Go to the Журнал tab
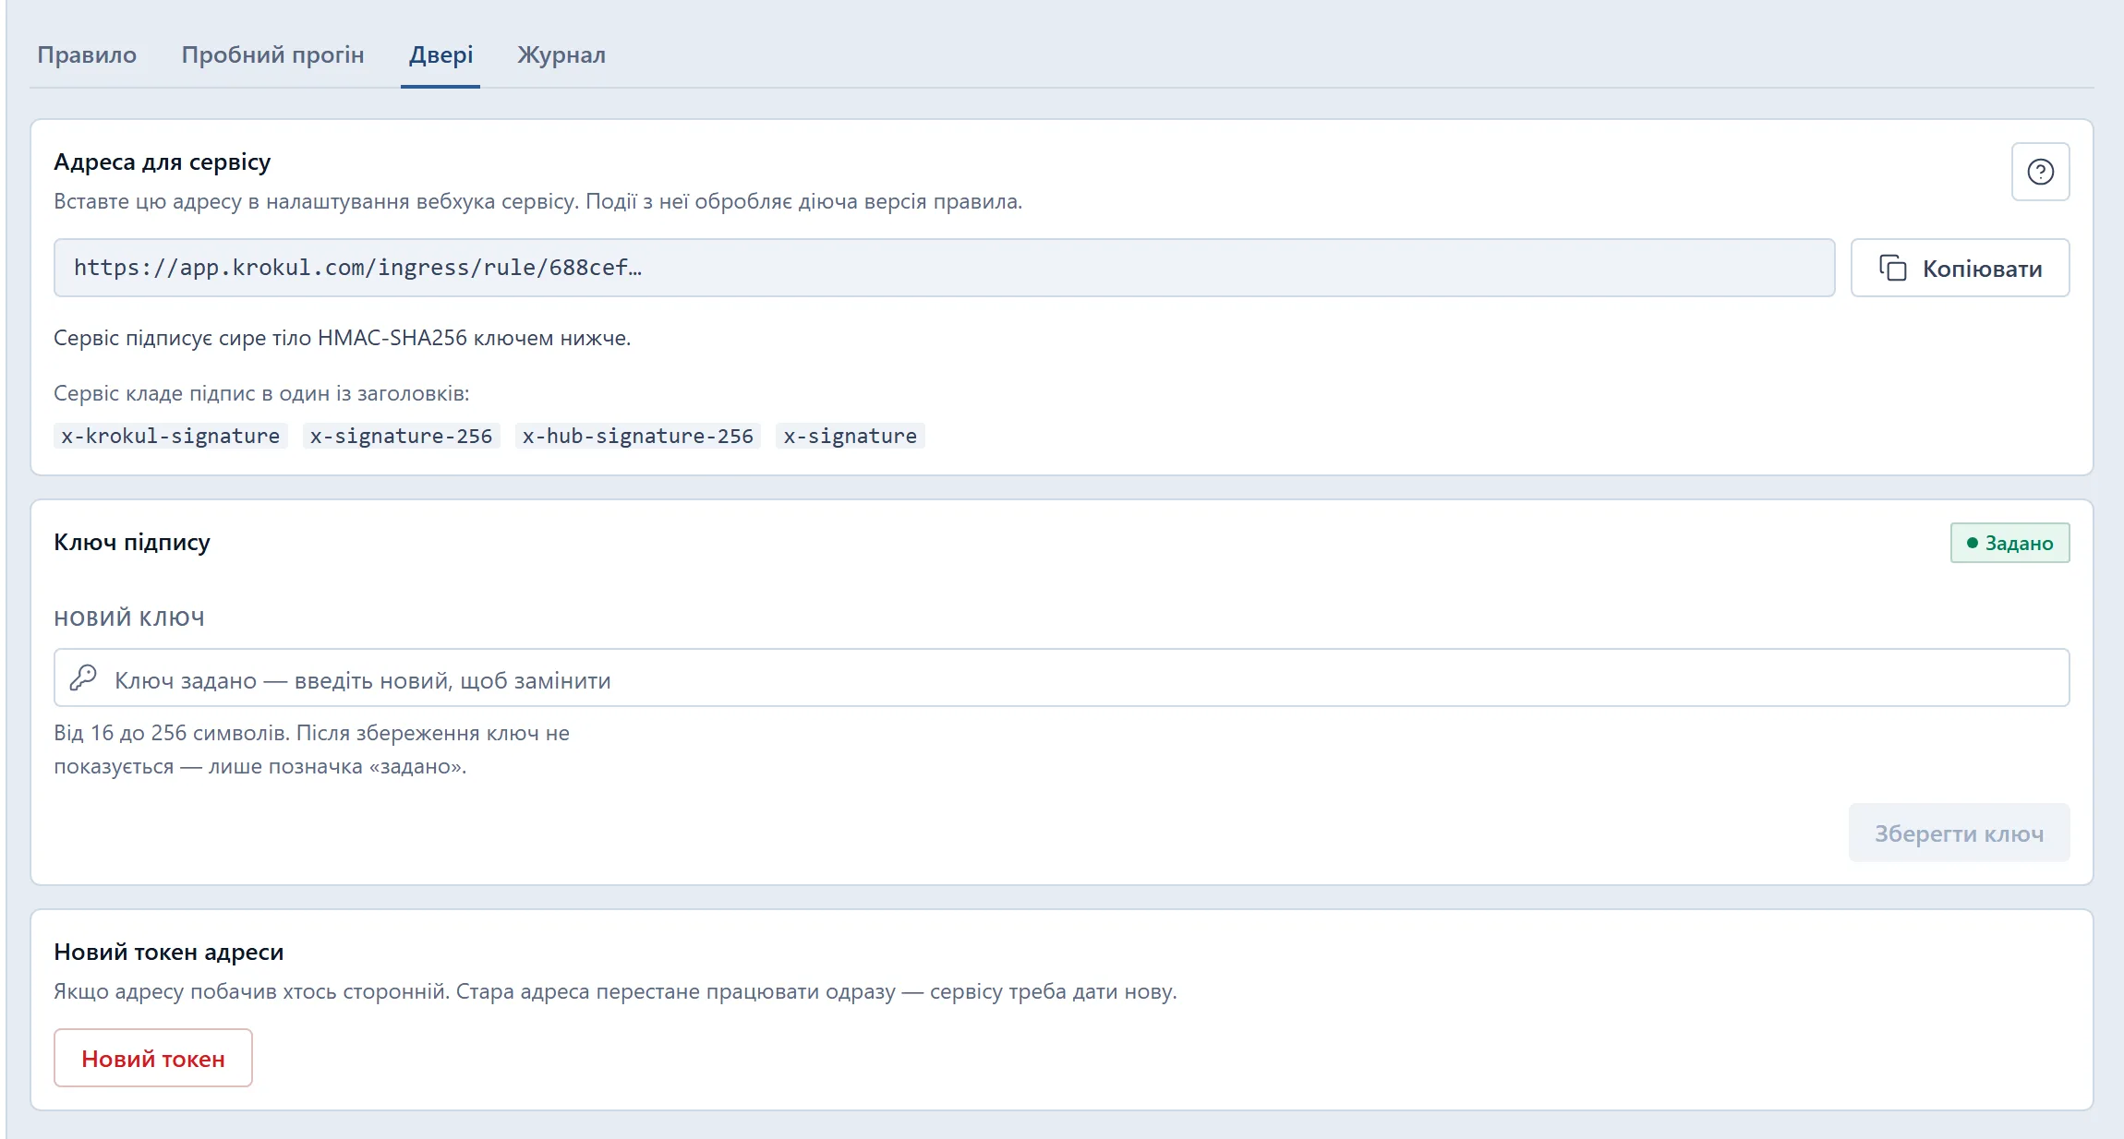 (x=561, y=55)
